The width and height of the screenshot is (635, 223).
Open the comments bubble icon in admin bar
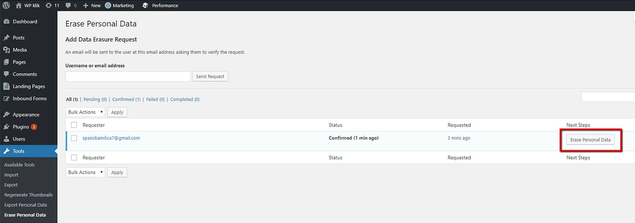tap(68, 5)
